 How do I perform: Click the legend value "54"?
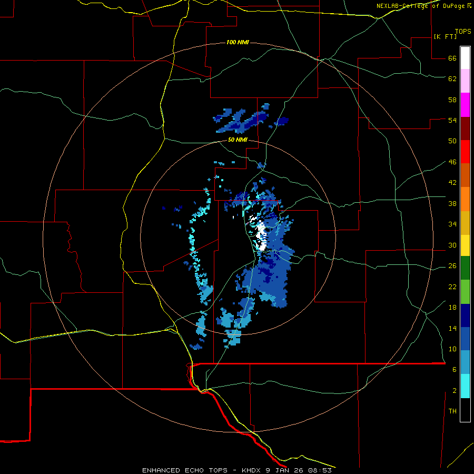click(x=452, y=120)
